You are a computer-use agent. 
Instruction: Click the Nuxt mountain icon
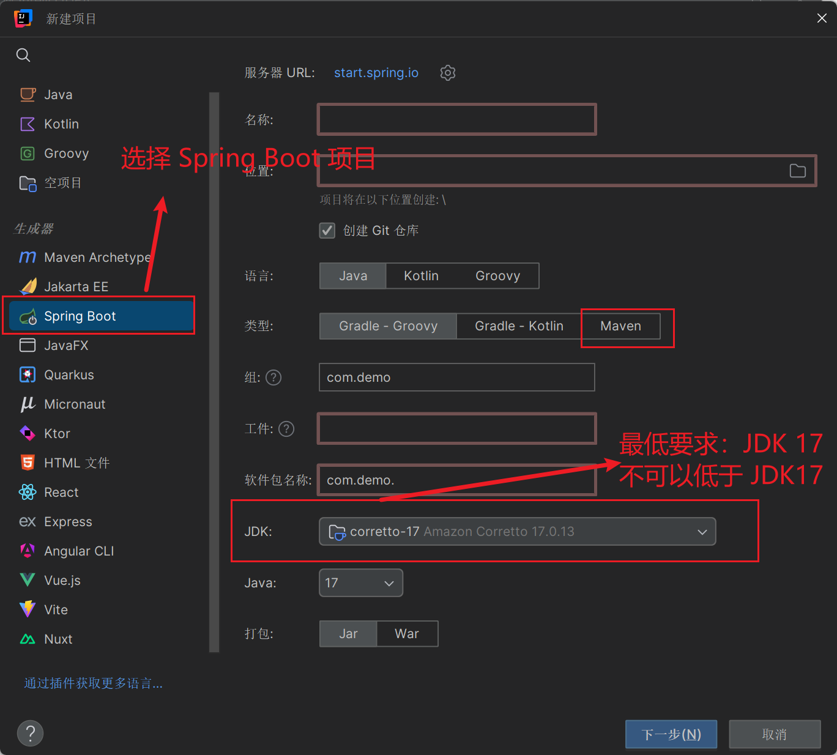coord(28,639)
